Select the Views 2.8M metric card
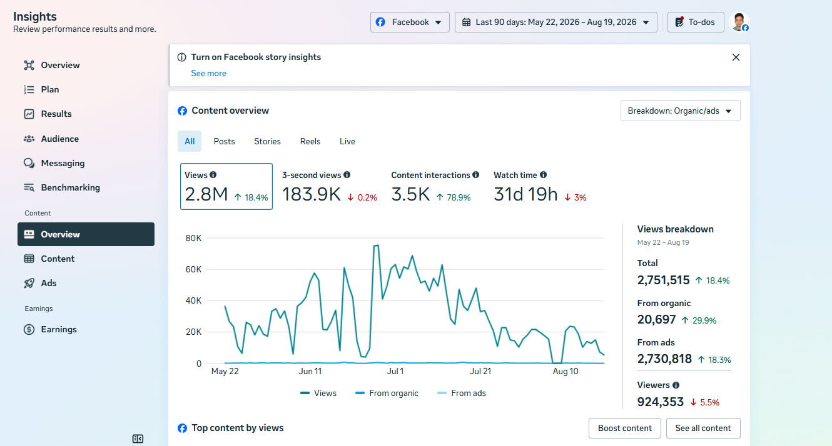Image resolution: width=832 pixels, height=446 pixels. (226, 186)
